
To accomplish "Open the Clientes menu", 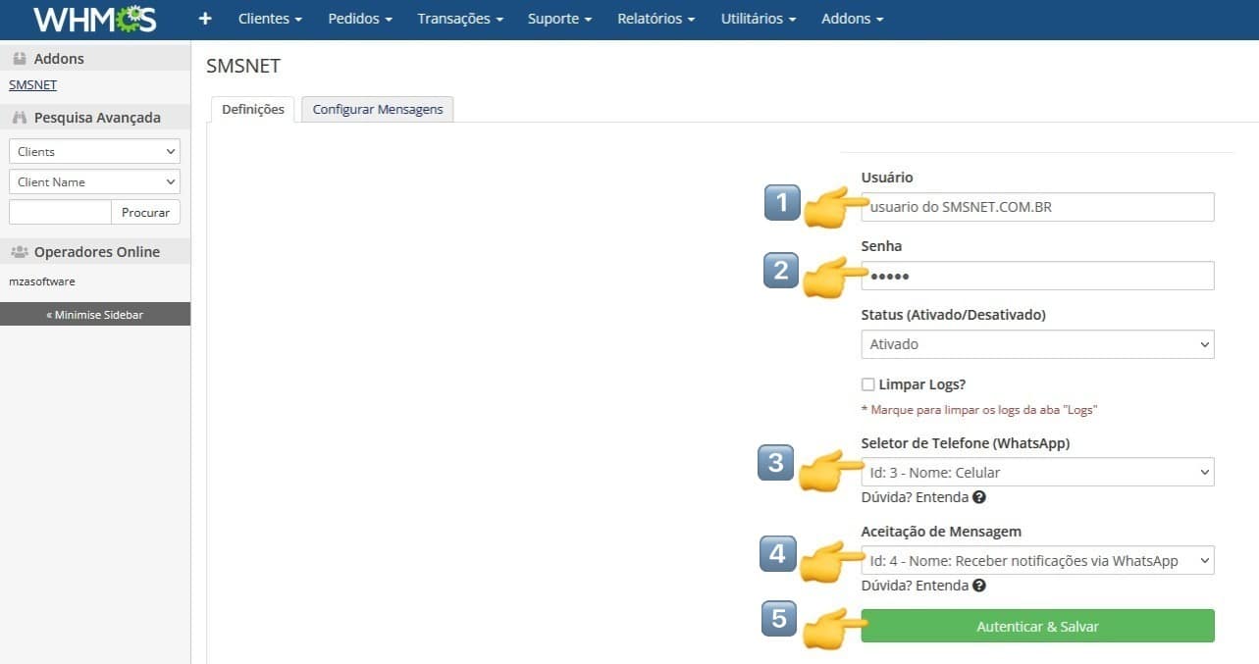I will point(270,19).
